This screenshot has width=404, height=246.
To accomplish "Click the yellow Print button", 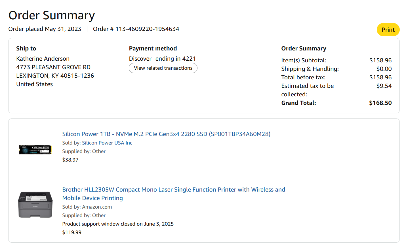I will pyautogui.click(x=388, y=30).
